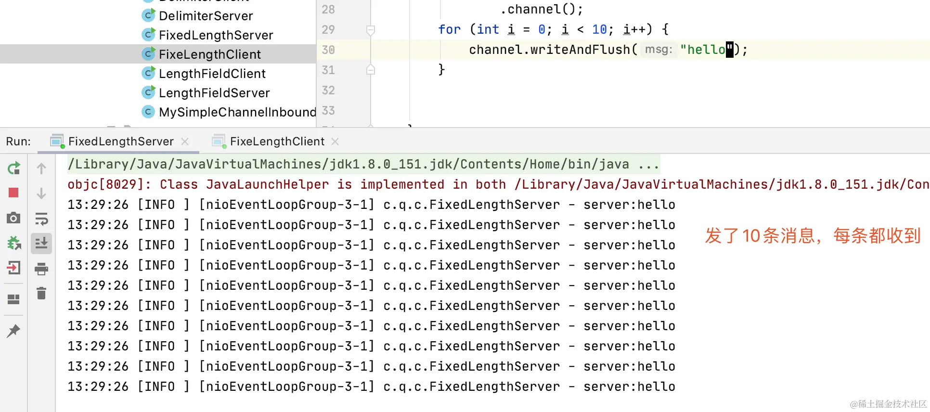Click the 'for' keyword on line 29
Viewport: 930px width, 412px height.
coord(449,29)
